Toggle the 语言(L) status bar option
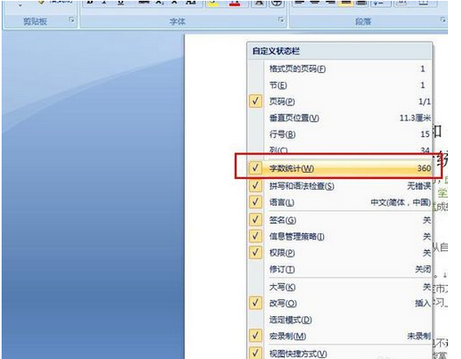461x359 pixels. (339, 203)
